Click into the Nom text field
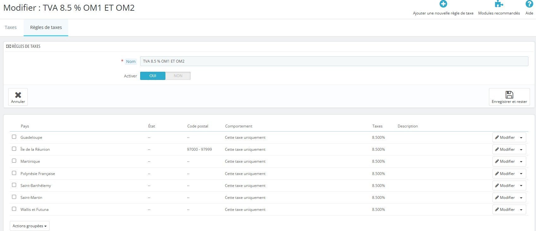 (334, 61)
